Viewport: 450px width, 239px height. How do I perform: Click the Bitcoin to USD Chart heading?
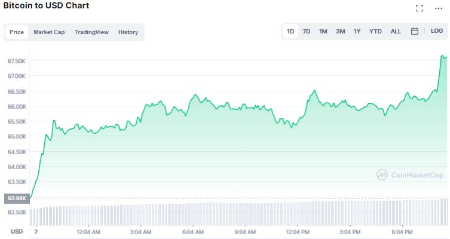(x=46, y=5)
